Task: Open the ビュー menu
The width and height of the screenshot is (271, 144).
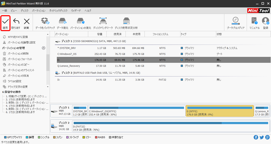Action: coord(14,11)
